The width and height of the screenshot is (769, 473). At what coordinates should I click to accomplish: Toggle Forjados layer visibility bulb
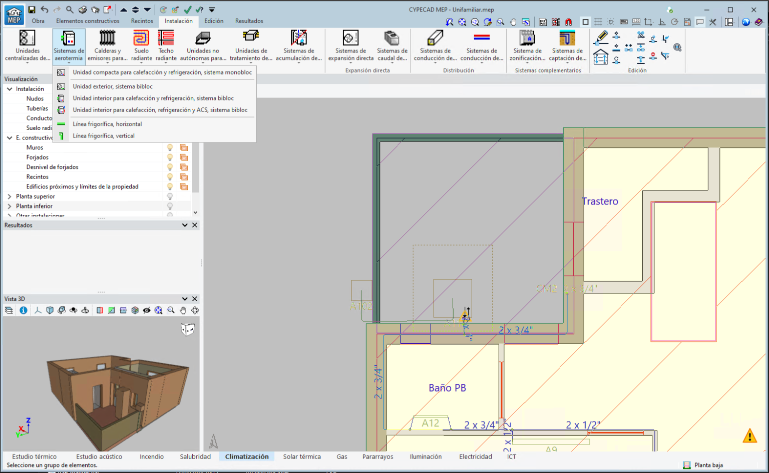170,157
